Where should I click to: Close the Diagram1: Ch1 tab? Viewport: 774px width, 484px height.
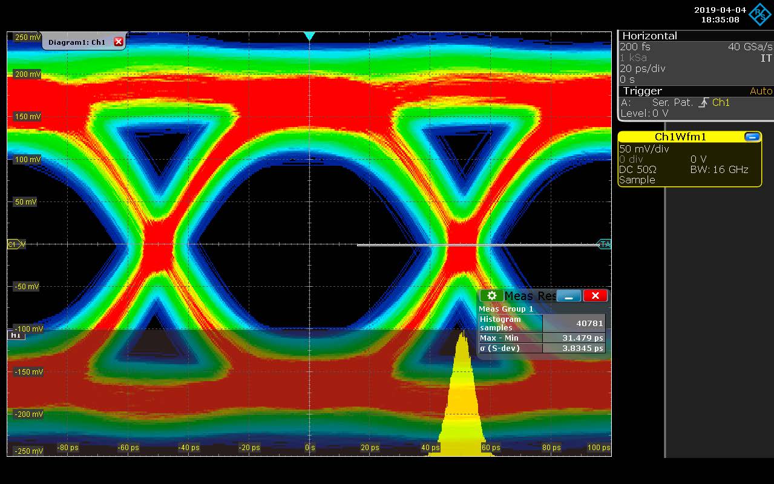(118, 42)
